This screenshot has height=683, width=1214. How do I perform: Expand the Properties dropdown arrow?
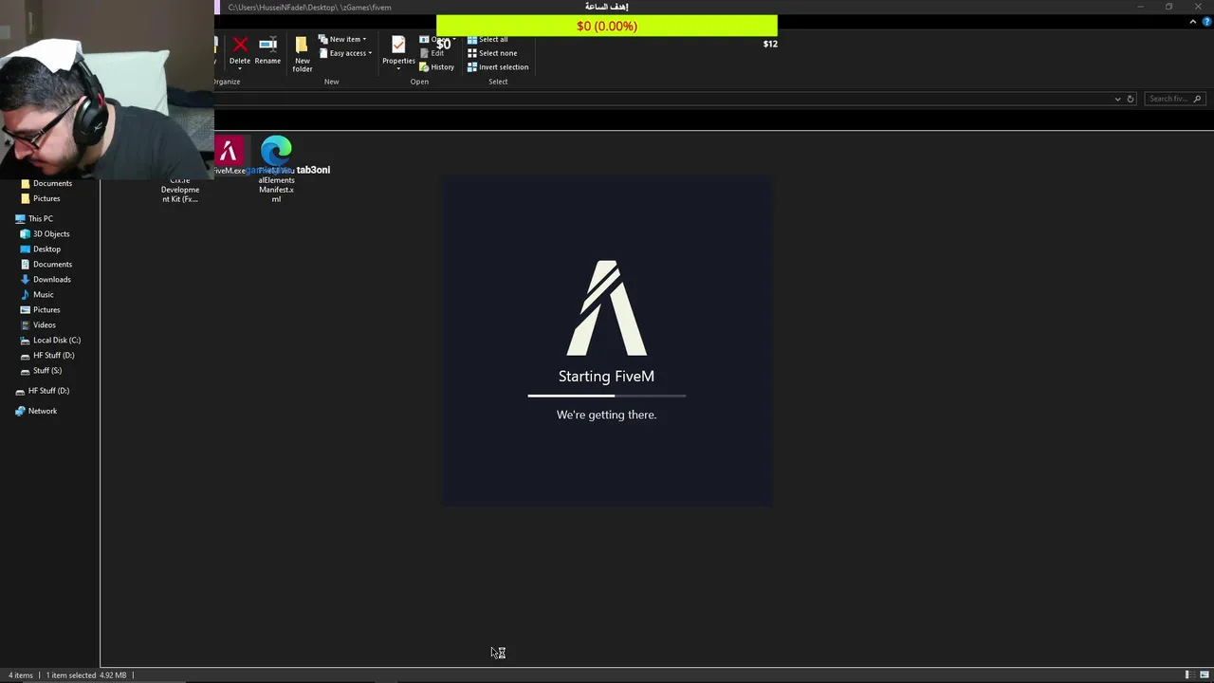398,68
